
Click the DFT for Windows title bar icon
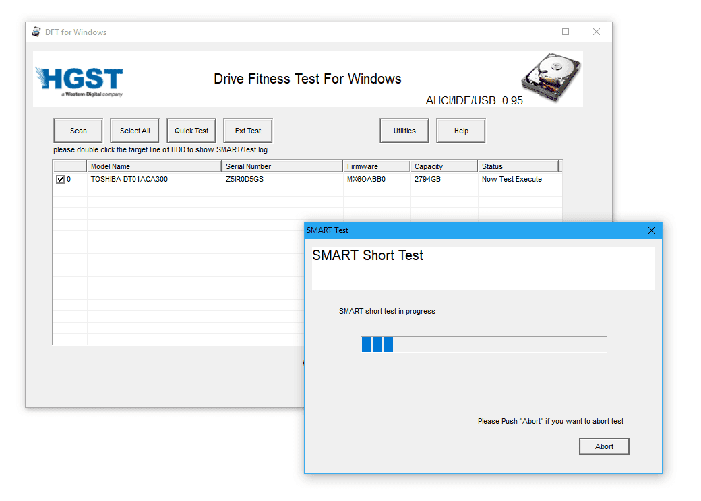(x=36, y=32)
